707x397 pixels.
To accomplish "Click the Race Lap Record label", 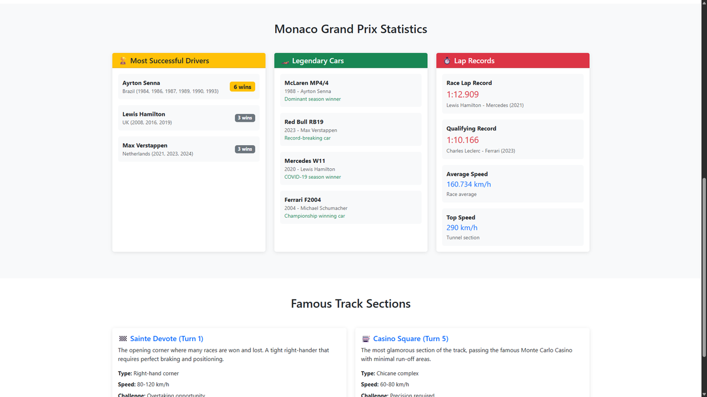I will pyautogui.click(x=469, y=83).
